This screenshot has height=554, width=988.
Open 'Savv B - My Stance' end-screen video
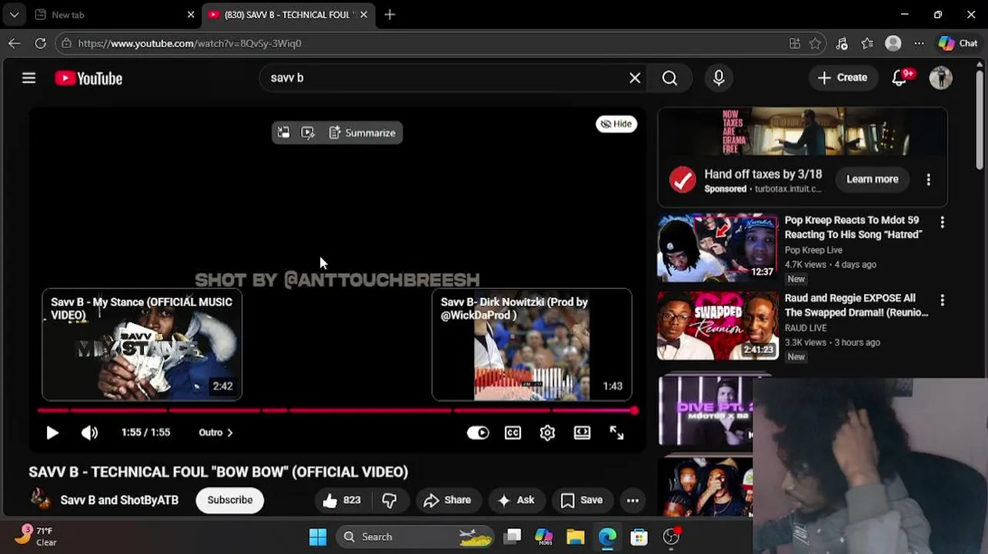[x=142, y=345]
